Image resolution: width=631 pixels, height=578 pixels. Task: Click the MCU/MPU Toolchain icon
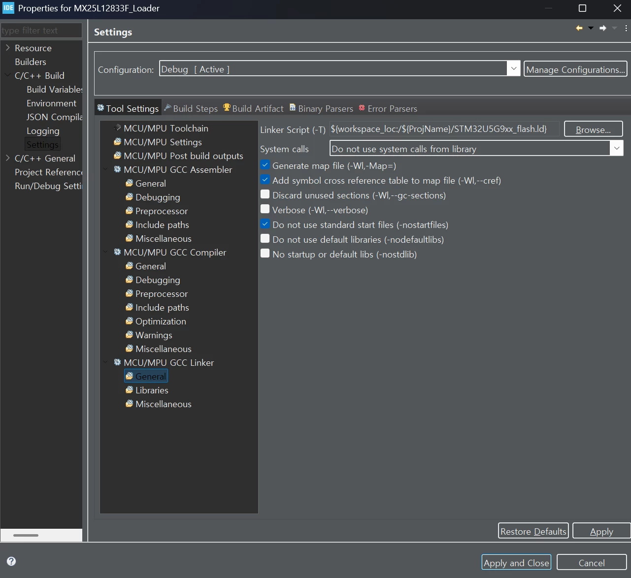[117, 128]
